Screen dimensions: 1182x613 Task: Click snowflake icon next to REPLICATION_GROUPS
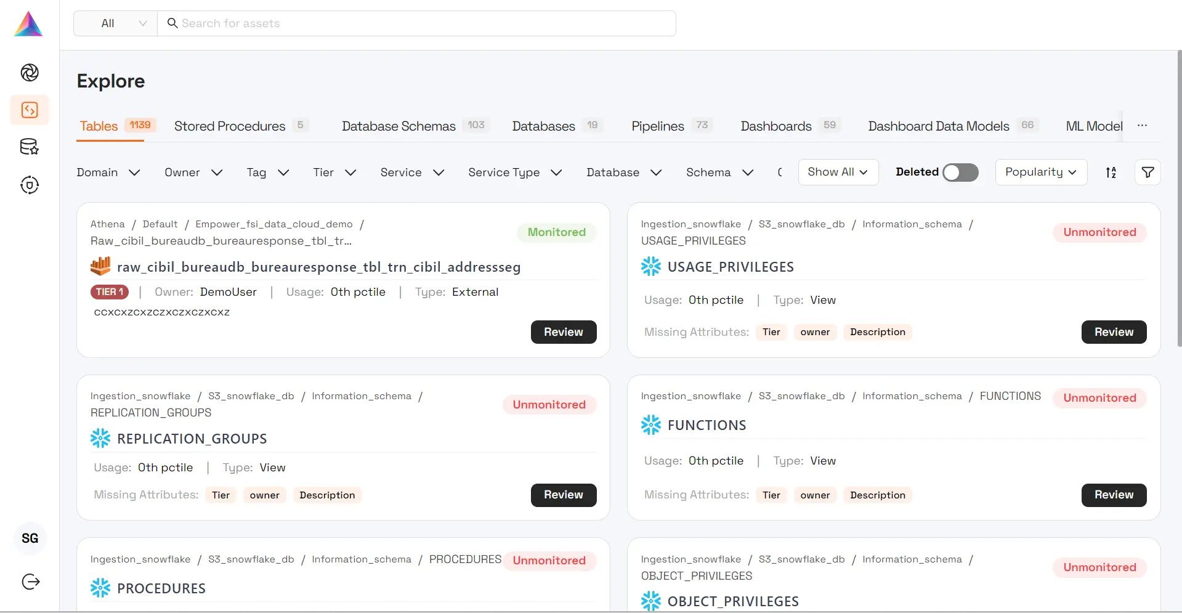click(x=100, y=438)
